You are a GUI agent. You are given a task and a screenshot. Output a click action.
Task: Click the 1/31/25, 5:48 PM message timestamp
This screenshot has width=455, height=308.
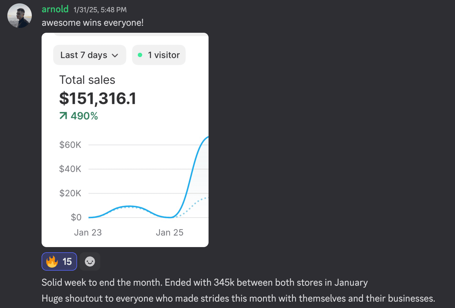(100, 10)
